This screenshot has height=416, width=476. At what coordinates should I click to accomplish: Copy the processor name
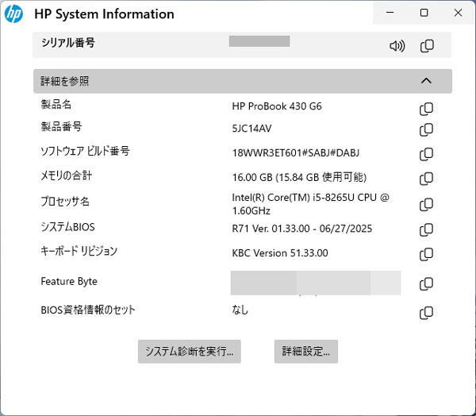coord(426,204)
